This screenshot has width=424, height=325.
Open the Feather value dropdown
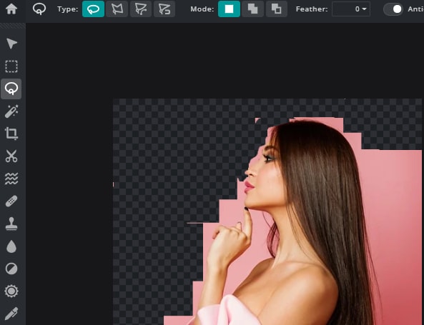351,9
